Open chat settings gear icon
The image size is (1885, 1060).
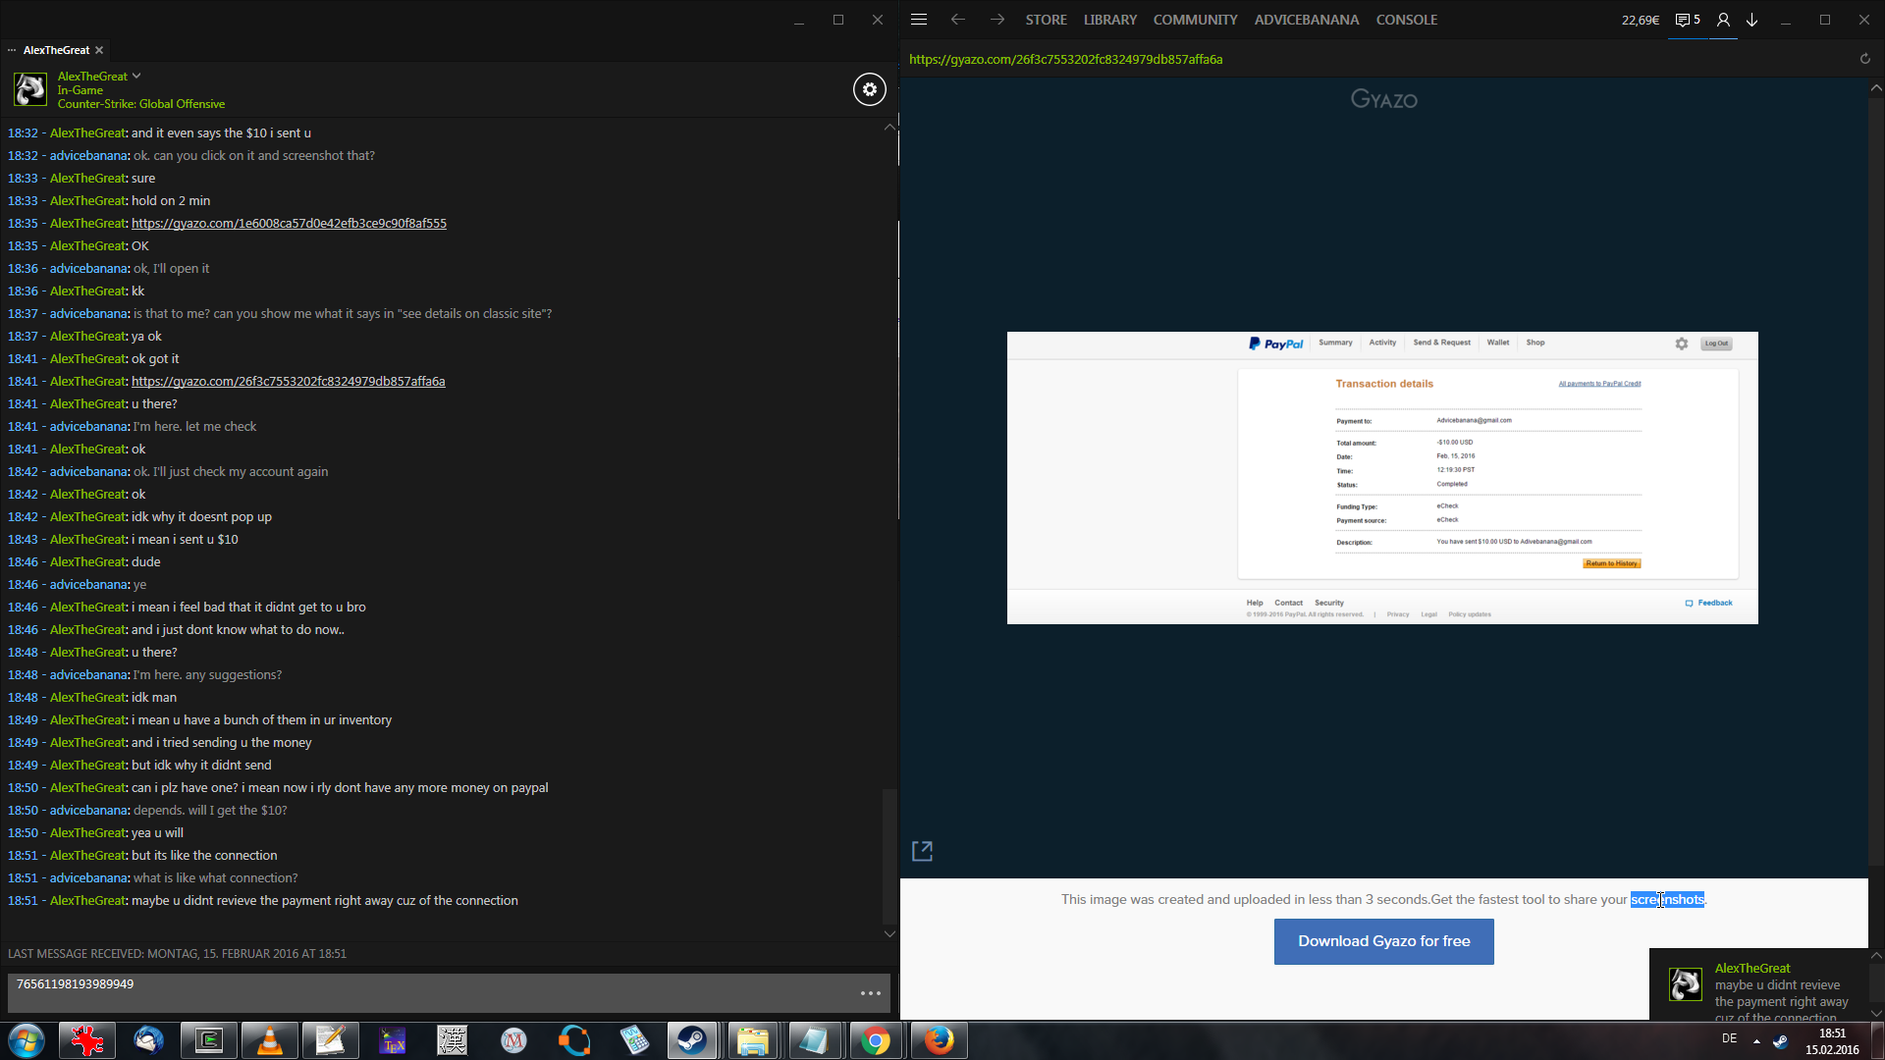point(869,89)
